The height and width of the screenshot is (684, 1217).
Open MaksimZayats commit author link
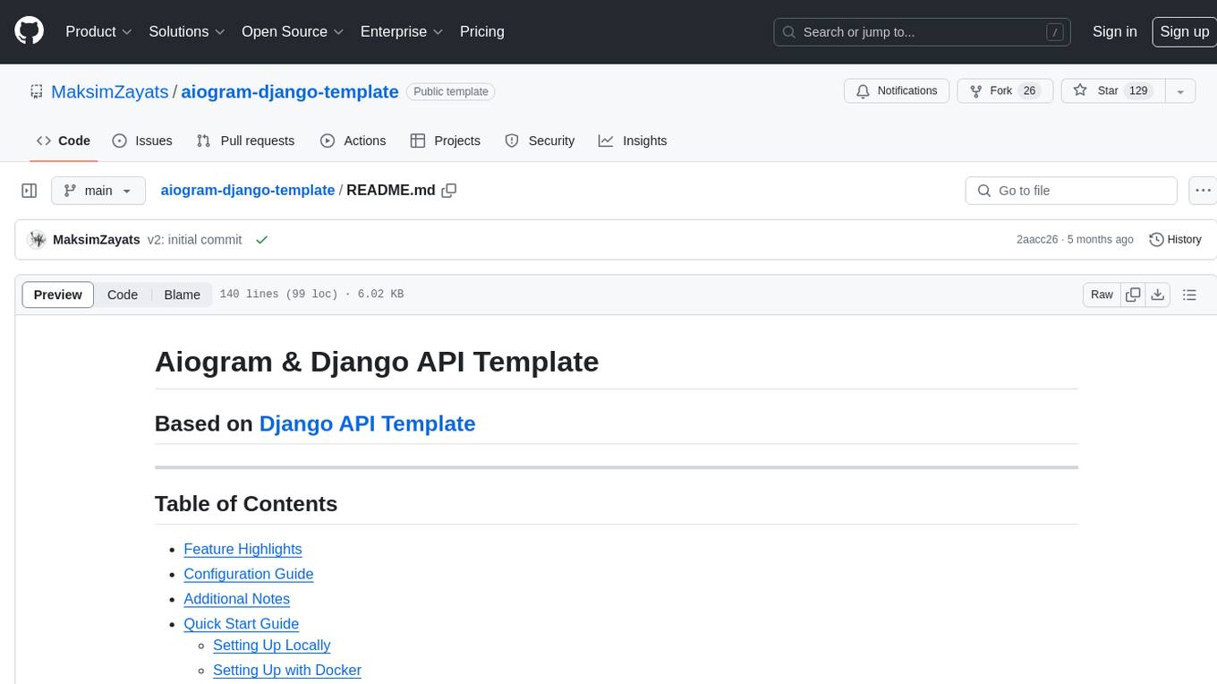coord(97,240)
